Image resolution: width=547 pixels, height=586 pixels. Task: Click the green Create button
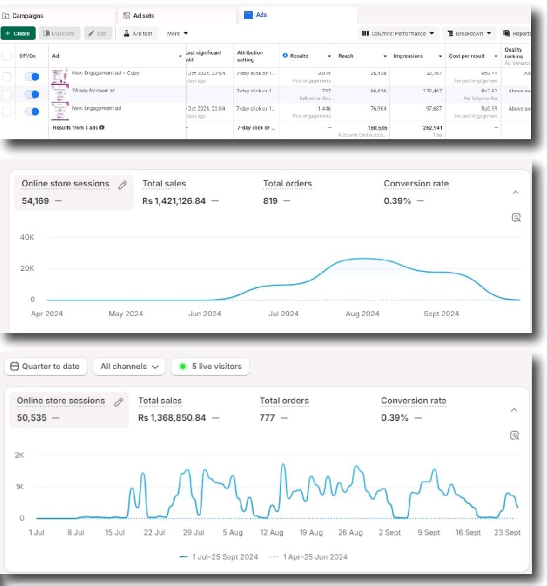(x=18, y=34)
